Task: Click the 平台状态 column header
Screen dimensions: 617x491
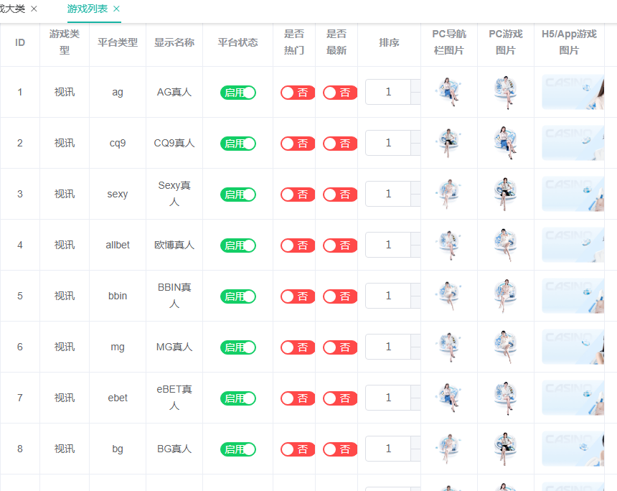Action: click(237, 42)
